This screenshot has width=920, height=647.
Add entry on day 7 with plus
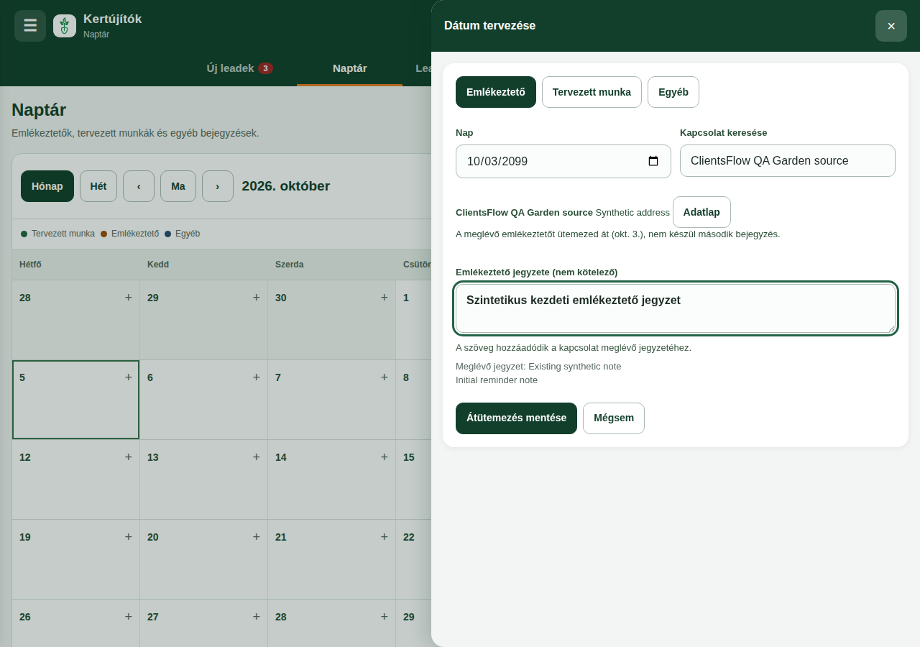pos(385,377)
